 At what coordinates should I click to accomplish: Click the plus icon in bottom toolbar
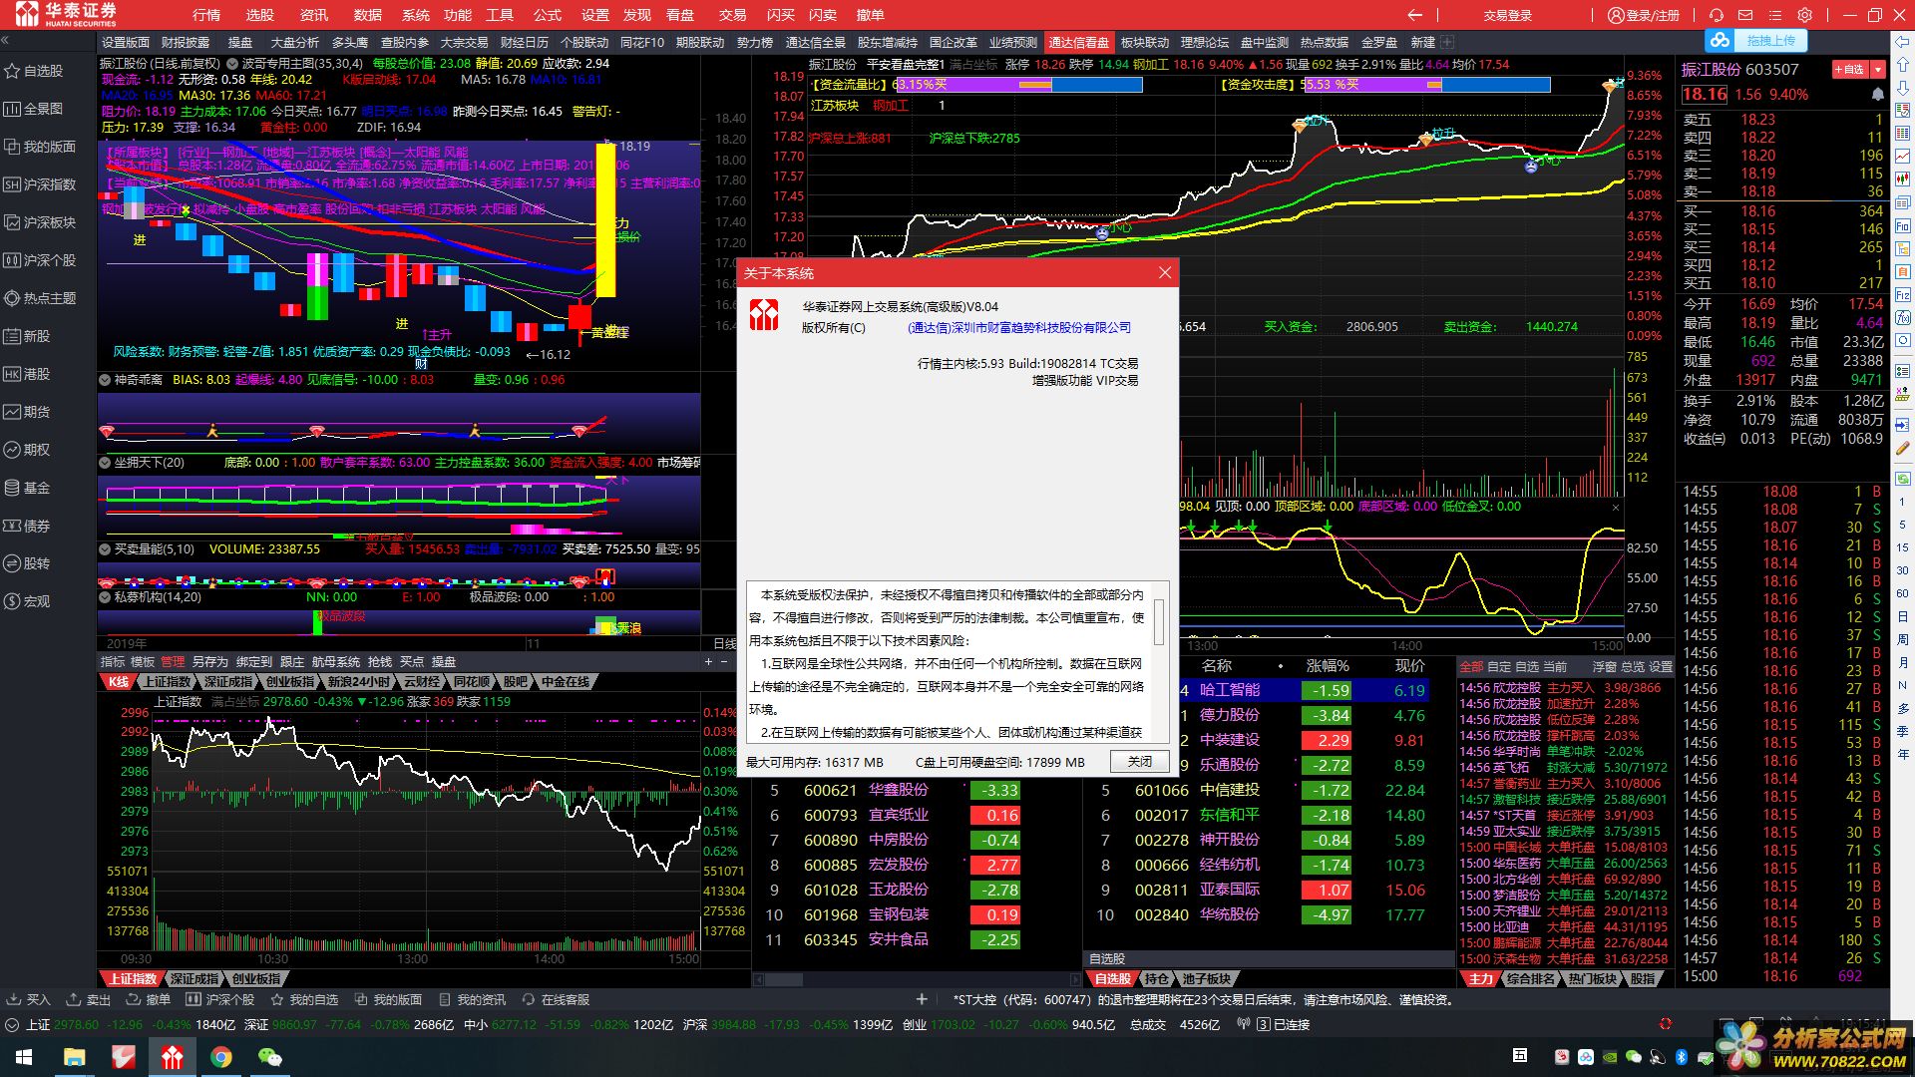coord(922,999)
